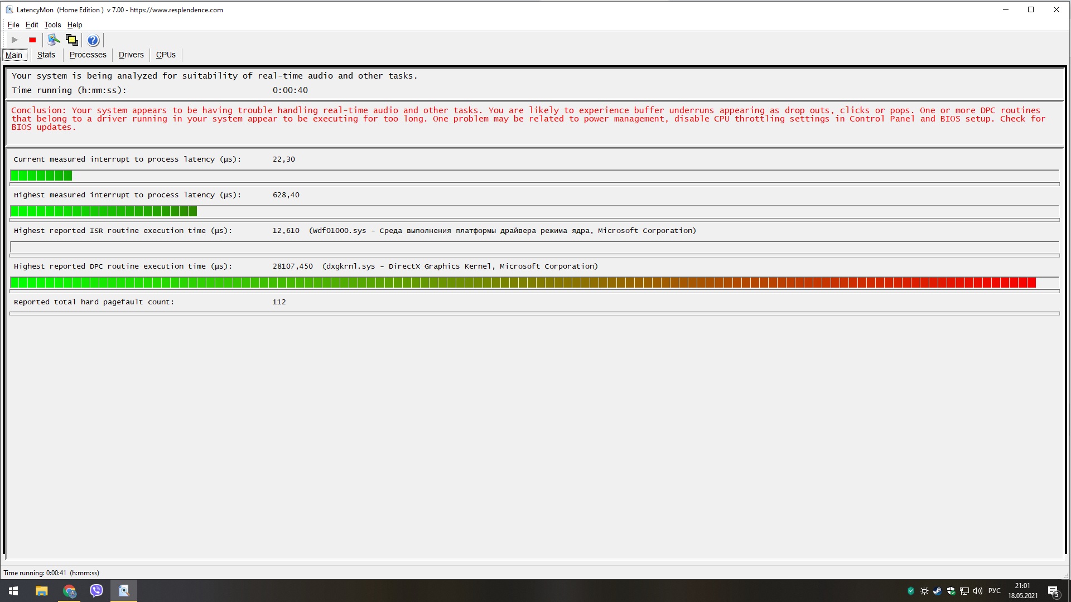
Task: Open the Tools menu
Action: (x=52, y=25)
